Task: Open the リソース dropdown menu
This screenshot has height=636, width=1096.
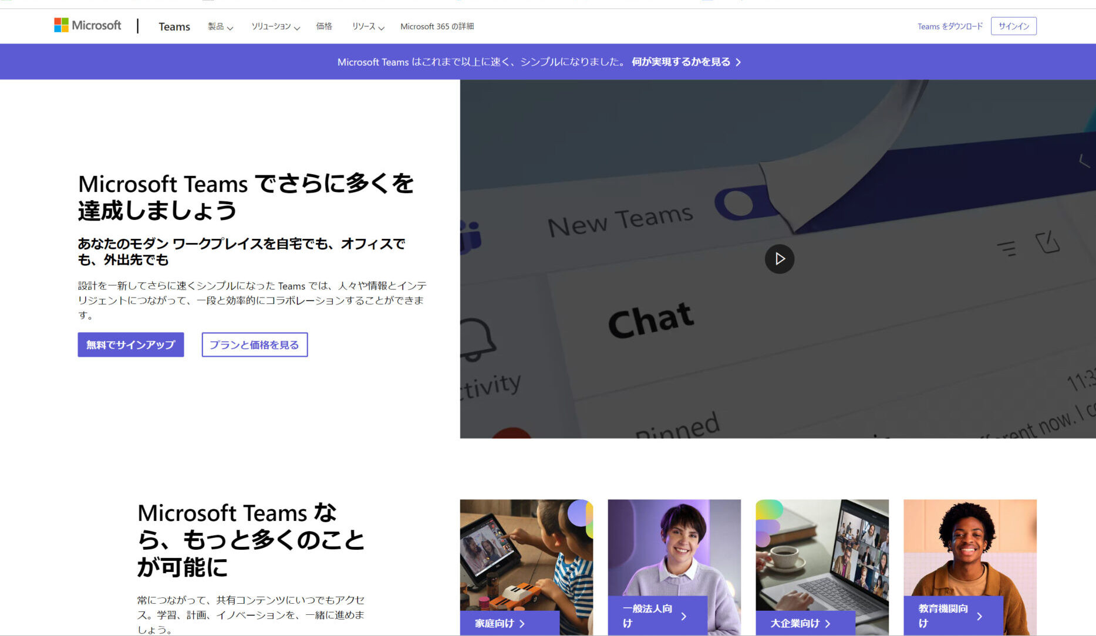Action: pos(367,26)
